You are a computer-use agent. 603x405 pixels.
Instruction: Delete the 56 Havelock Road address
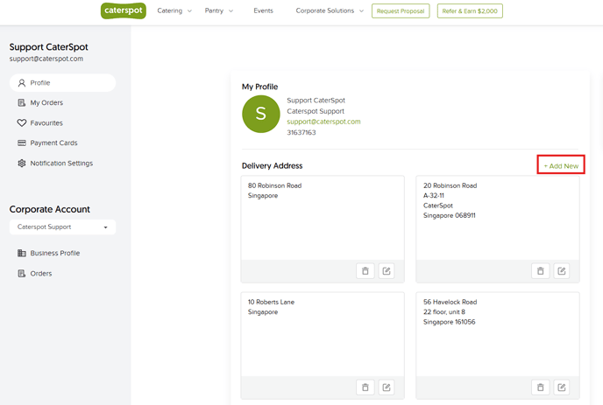(540, 388)
